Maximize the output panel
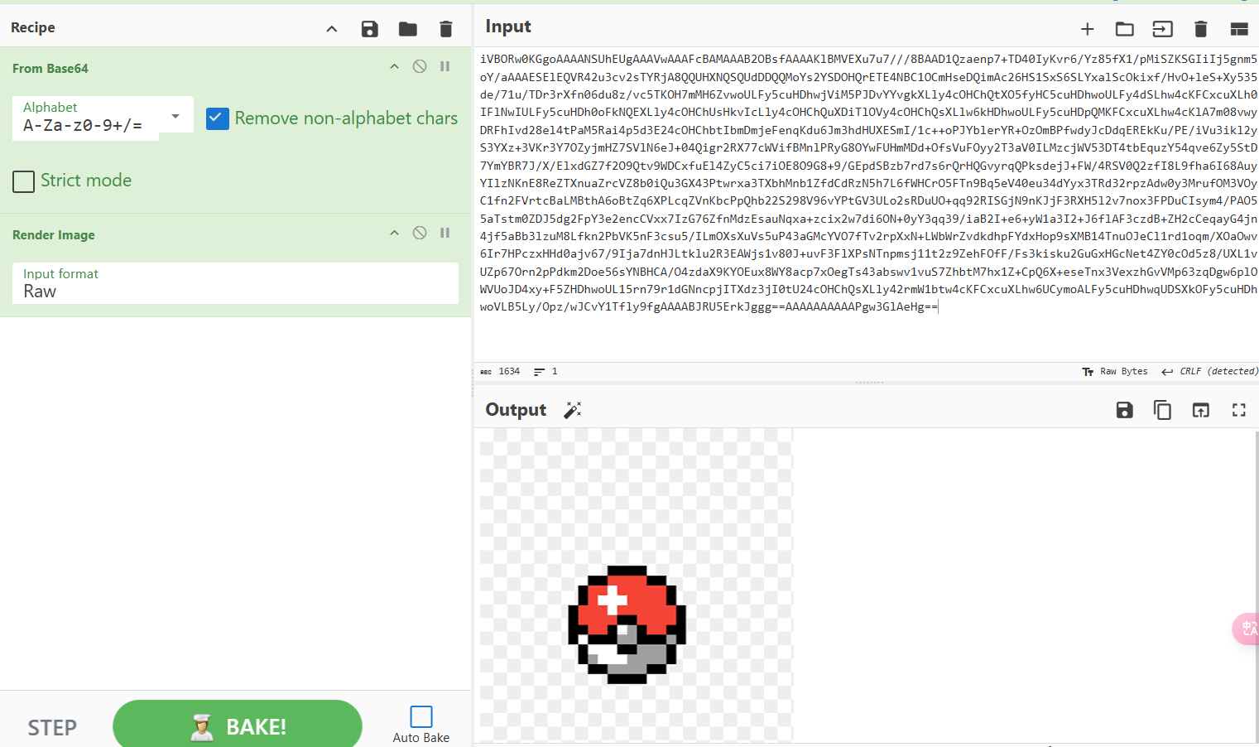Image resolution: width=1259 pixels, height=747 pixels. point(1238,410)
